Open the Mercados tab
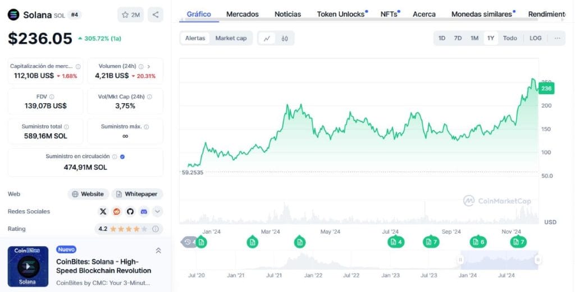575x292 pixels. click(x=243, y=14)
